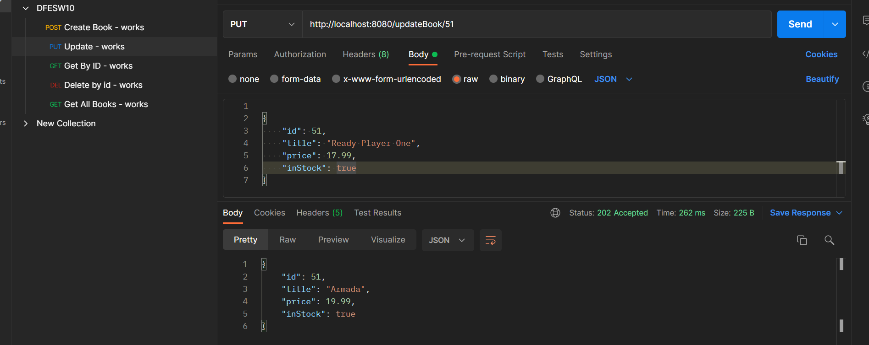Click the 17.99 price in the request body
869x345 pixels.
tap(339, 156)
